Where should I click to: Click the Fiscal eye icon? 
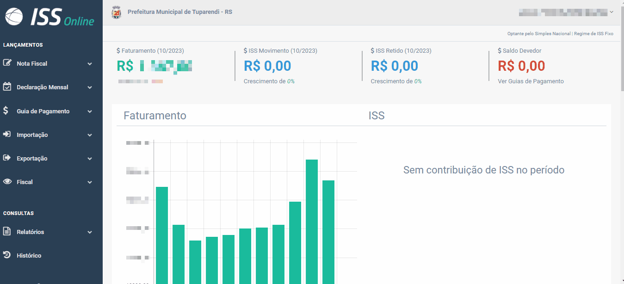[7, 182]
